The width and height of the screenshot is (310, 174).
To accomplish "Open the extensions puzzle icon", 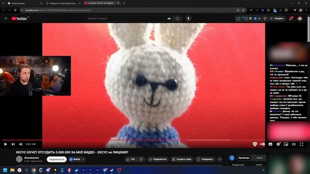I will [x=286, y=10].
